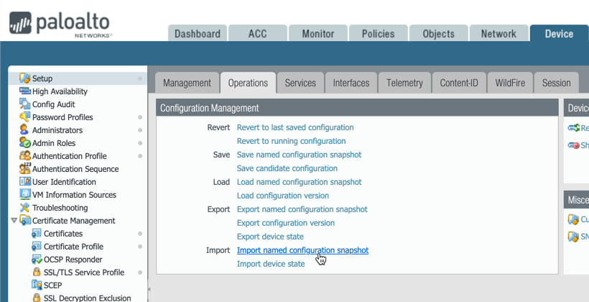The height and width of the screenshot is (302, 589).
Task: Click the OCSP Responder icon
Action: [37, 260]
